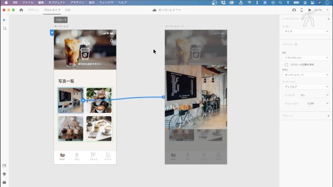
Task: Select the latte art cups photo thumbnail
Action: click(x=99, y=100)
